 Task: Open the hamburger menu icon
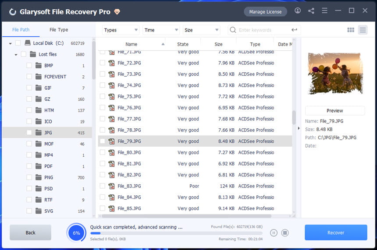click(x=324, y=11)
